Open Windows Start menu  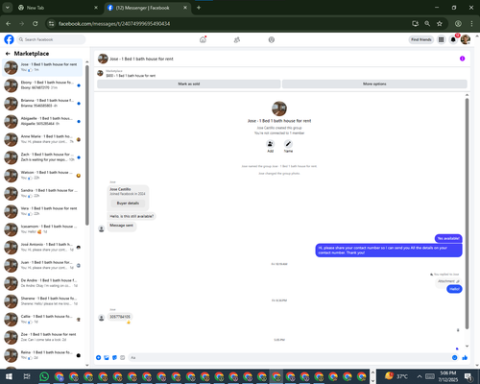(x=9, y=376)
